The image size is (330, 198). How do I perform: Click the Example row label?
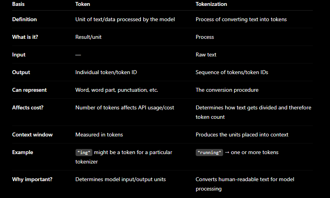[23, 153]
